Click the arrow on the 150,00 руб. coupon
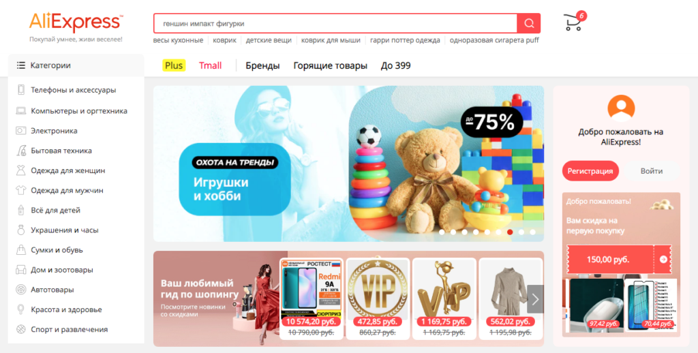This screenshot has width=698, height=353. tap(663, 260)
